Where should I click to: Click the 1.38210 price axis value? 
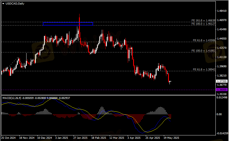(222, 76)
